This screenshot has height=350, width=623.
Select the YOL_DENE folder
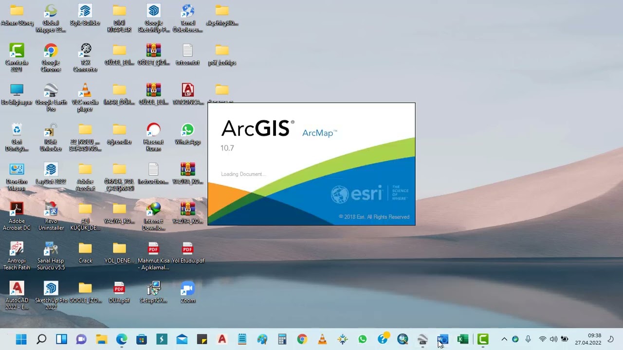pyautogui.click(x=119, y=253)
